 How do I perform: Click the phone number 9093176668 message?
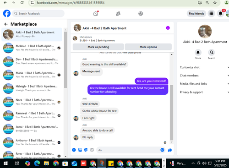(x=90, y=104)
